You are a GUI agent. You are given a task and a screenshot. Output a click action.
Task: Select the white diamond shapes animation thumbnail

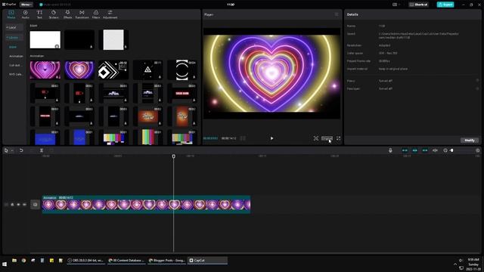113,70
